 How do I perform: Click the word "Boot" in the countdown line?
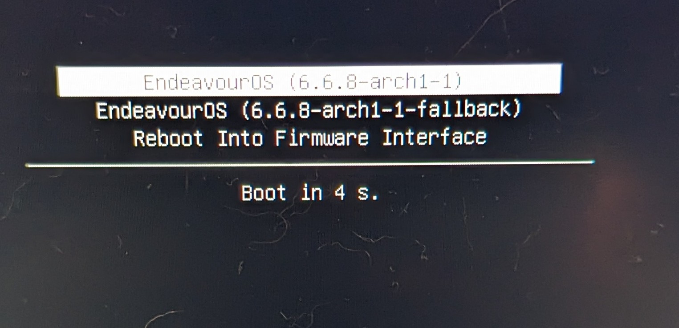[x=264, y=193]
